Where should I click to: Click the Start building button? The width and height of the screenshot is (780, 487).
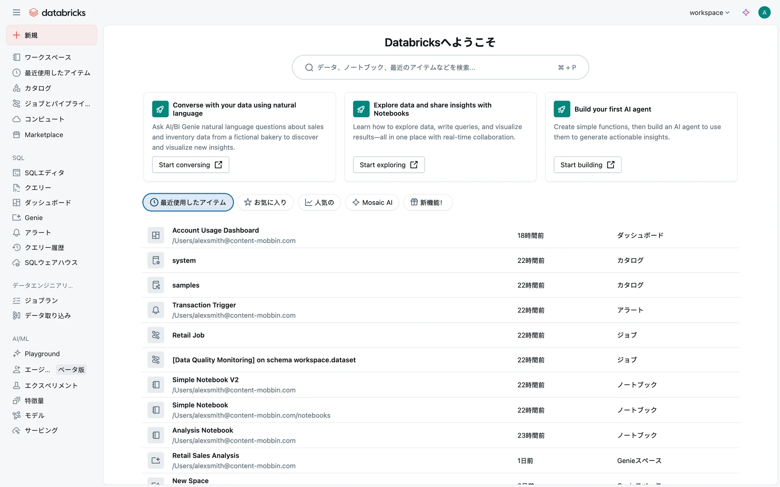pos(587,165)
